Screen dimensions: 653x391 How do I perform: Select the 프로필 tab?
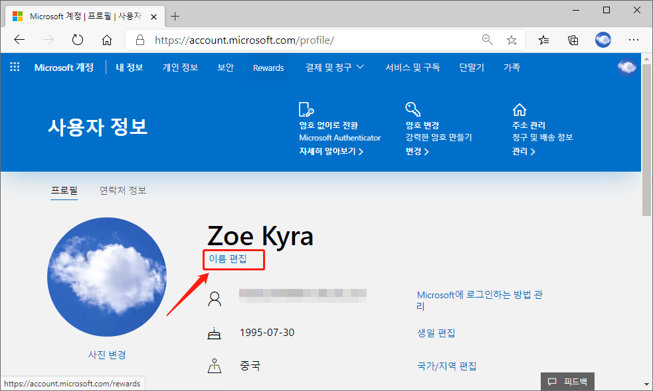pos(64,191)
